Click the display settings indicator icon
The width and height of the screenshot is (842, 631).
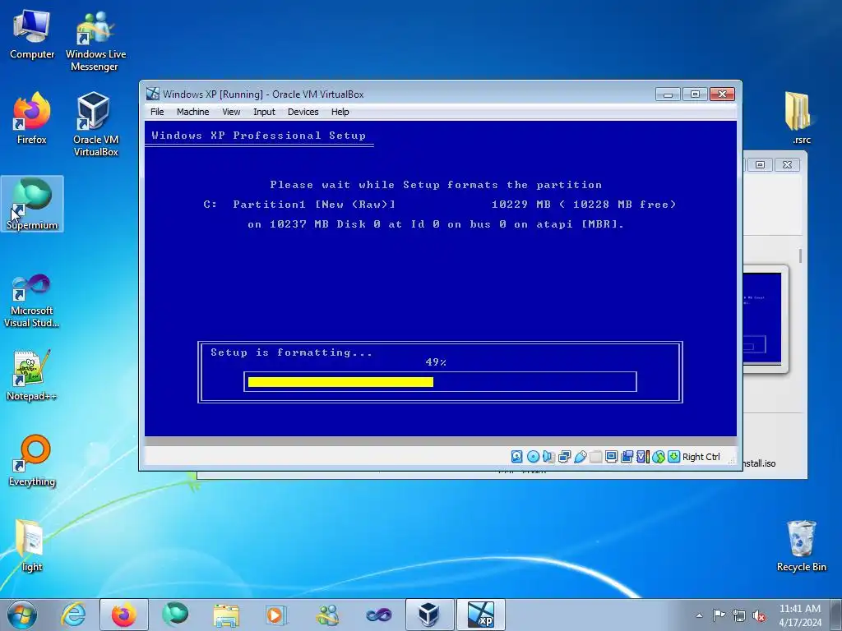[611, 457]
